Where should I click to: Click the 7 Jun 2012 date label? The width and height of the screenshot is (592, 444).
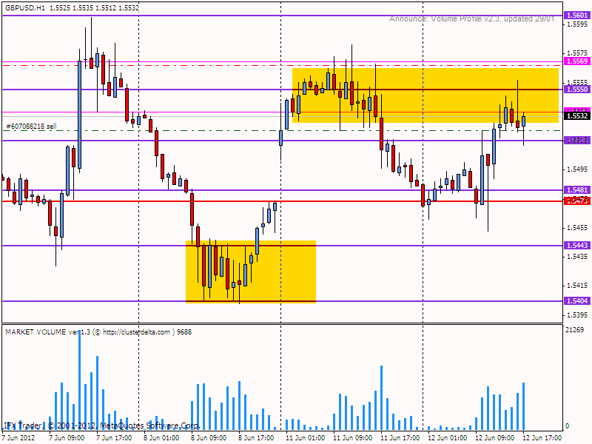pyautogui.click(x=18, y=437)
